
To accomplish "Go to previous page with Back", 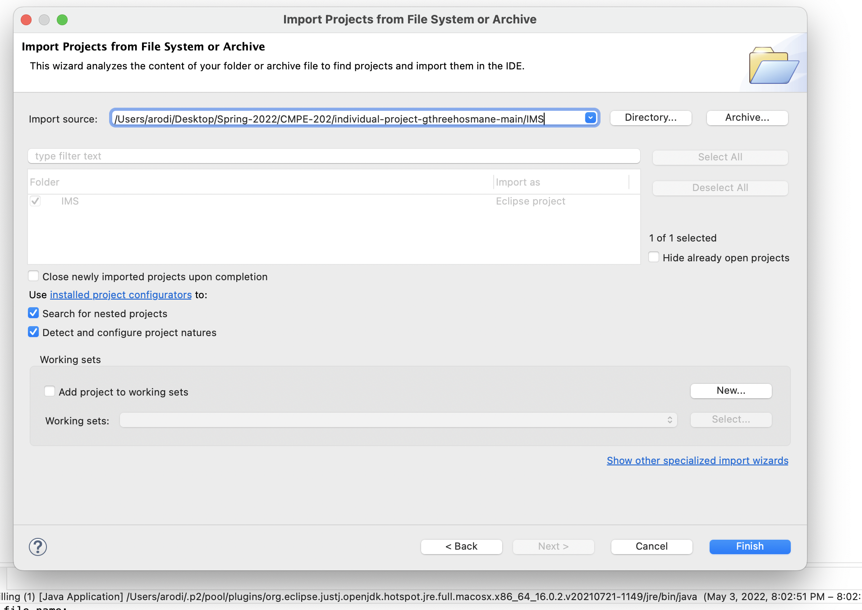I will [x=461, y=546].
